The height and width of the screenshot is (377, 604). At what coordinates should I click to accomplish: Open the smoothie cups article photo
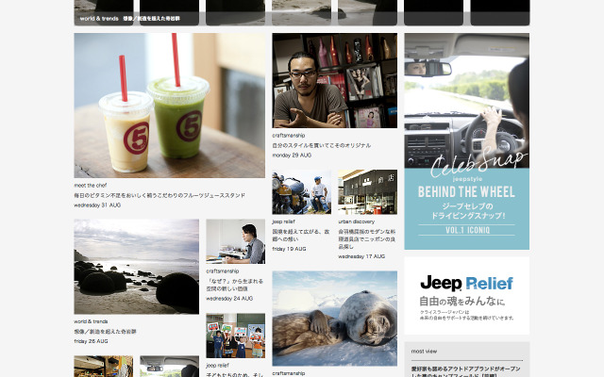[170, 106]
